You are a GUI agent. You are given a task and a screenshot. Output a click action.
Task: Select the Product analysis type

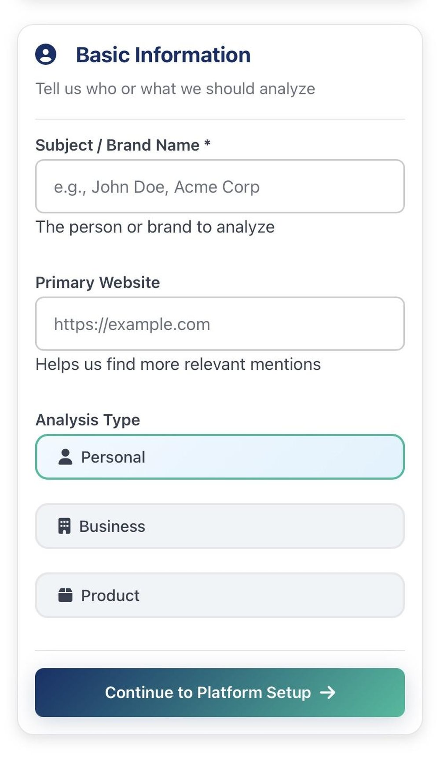click(220, 595)
